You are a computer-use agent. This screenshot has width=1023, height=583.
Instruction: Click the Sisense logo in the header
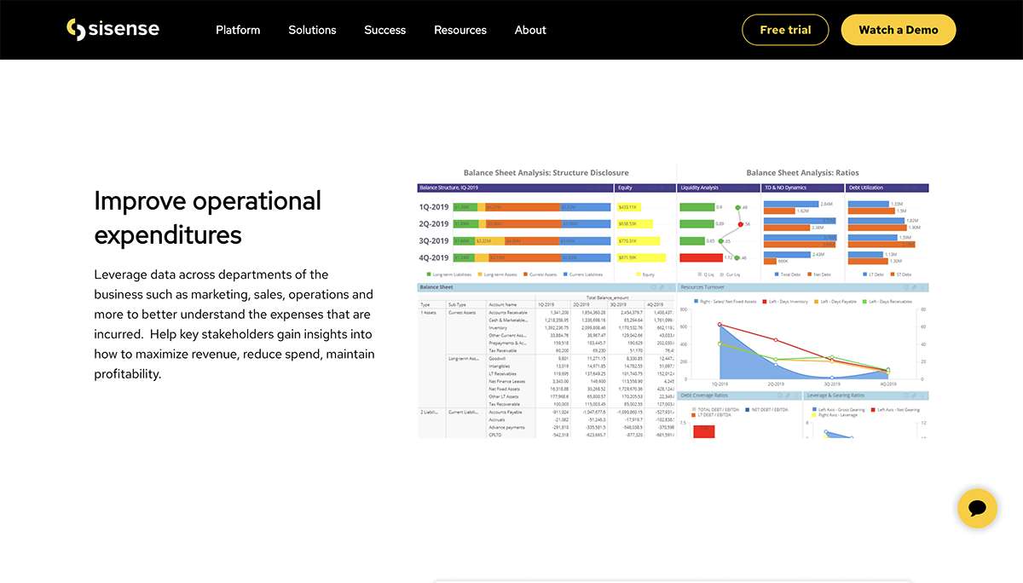(113, 29)
